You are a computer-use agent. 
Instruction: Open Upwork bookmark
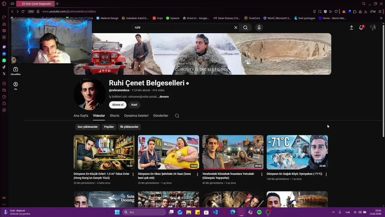pyautogui.click(x=173, y=18)
